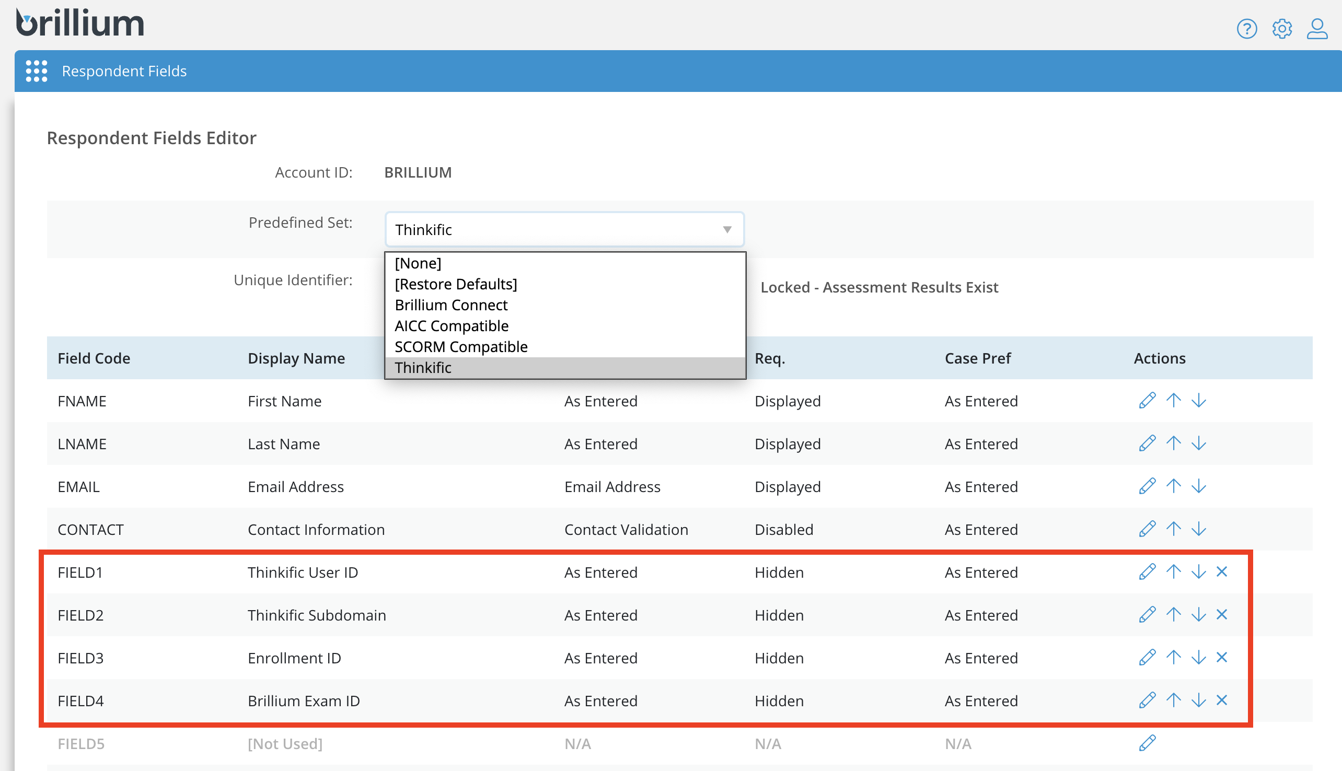Move LNAME field up
Screen dimensions: 1342x771
(1174, 443)
